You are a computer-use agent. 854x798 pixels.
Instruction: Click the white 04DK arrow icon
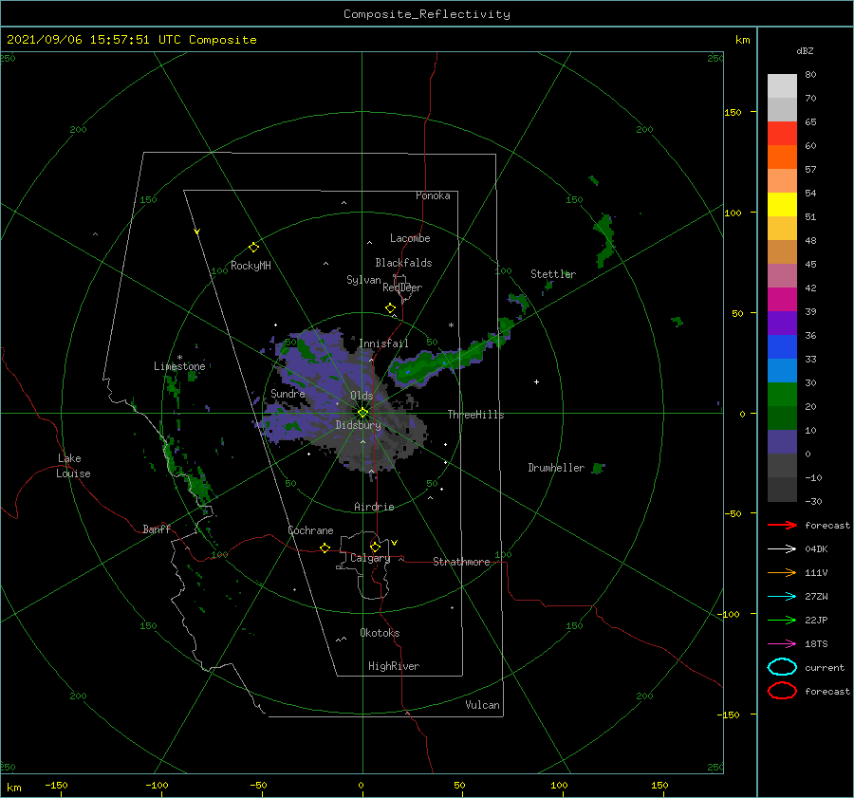(x=782, y=549)
